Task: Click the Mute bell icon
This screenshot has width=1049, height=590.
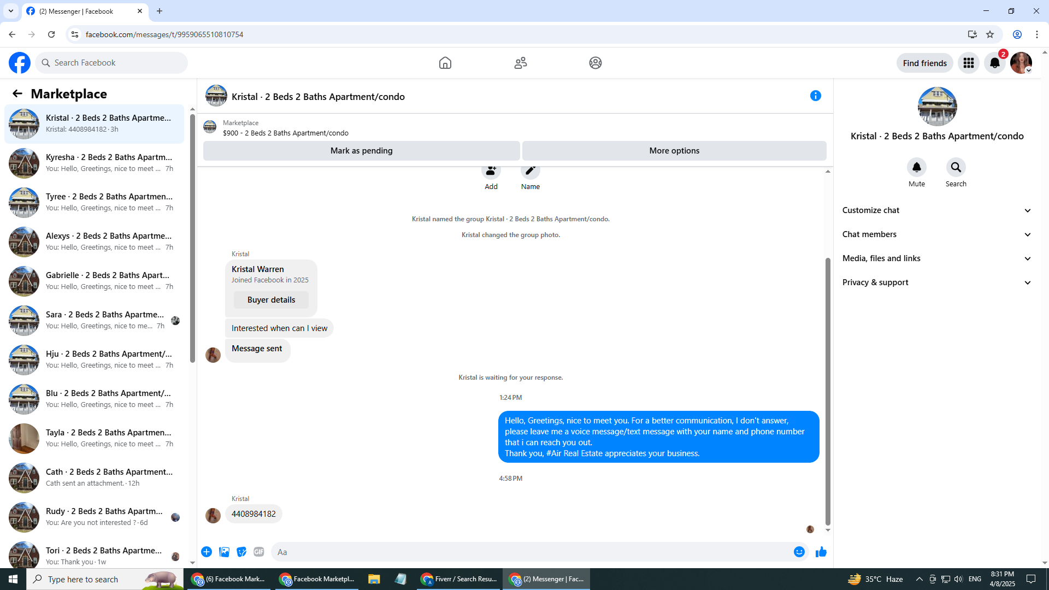Action: coord(916,167)
